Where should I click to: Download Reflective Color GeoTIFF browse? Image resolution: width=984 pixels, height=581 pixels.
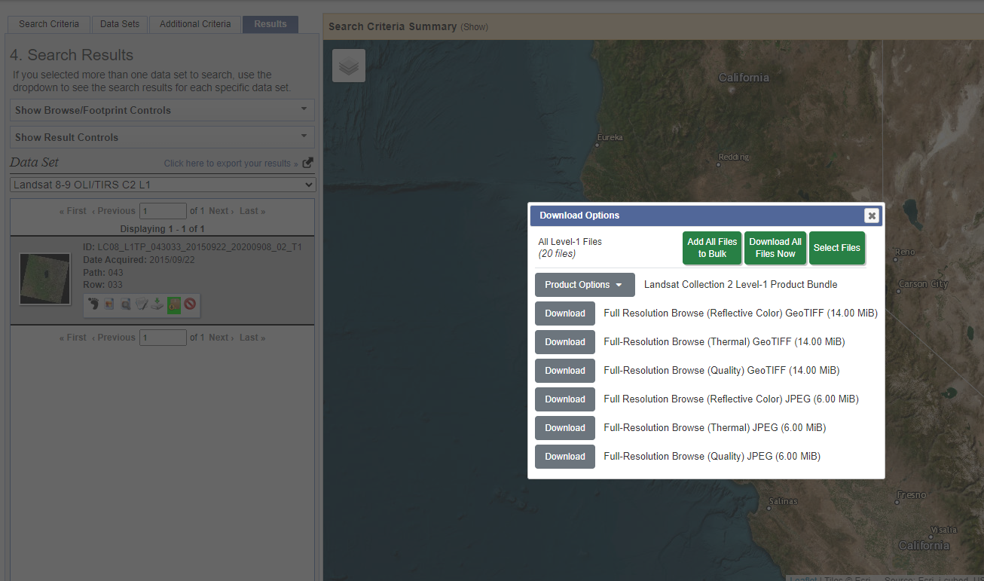tap(565, 313)
